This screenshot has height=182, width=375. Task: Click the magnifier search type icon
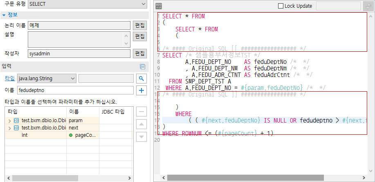pyautogui.click(x=141, y=78)
